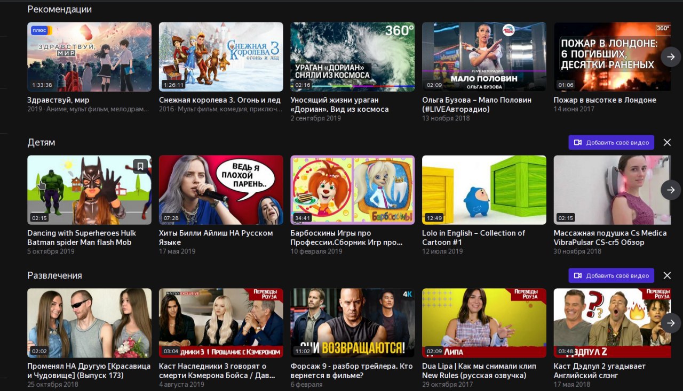Click the title link Здравствуй, мир
The image size is (683, 391).
(58, 100)
